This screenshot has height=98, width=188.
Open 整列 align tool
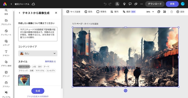pyautogui.click(x=115, y=12)
